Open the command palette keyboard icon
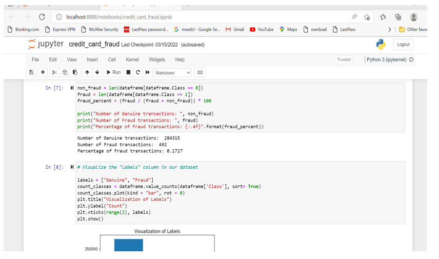Viewport: 439px width, 259px height. [x=200, y=72]
